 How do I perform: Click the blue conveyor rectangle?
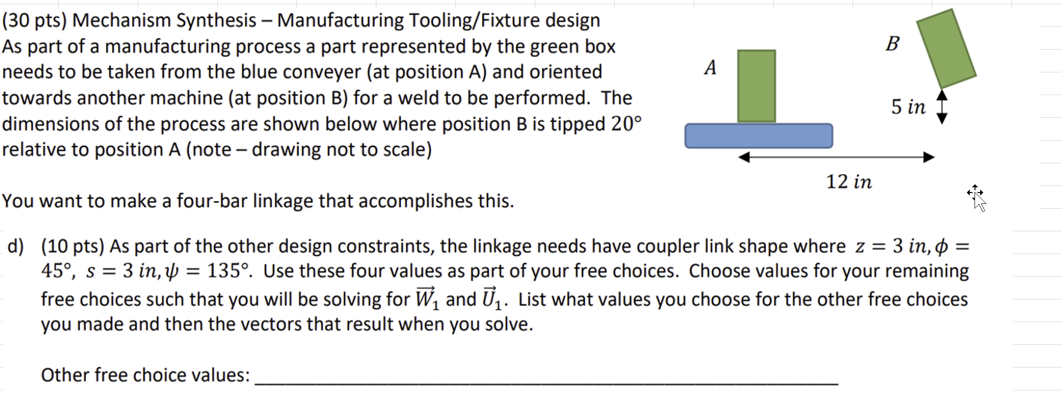point(759,136)
